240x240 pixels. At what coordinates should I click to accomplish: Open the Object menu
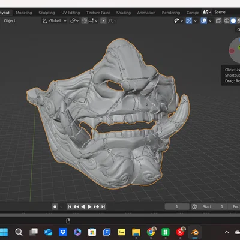10,21
